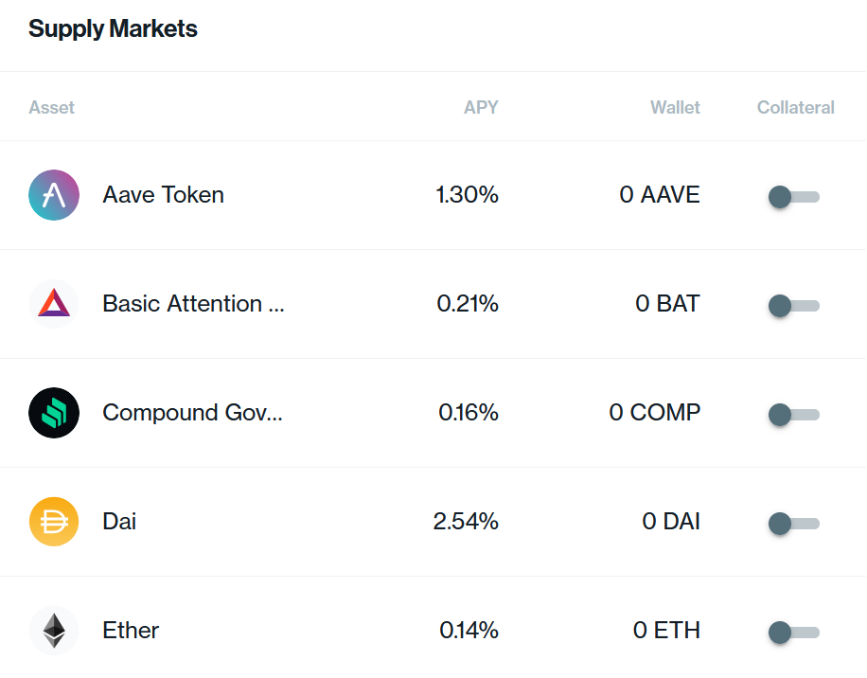Click the Dai 2.54% APY value

point(466,522)
